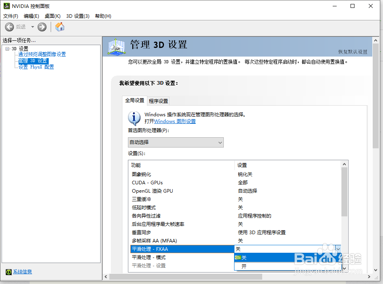This screenshot has width=383, height=284.
Task: Open the 文件(F) menu
Action: point(11,16)
